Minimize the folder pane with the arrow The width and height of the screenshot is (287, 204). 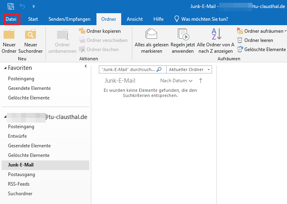(85, 66)
